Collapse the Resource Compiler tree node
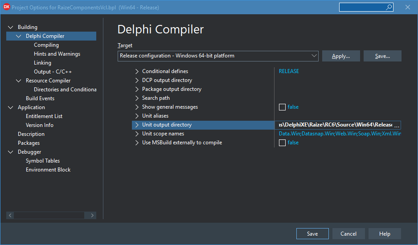This screenshot has width=418, height=245. [18, 81]
